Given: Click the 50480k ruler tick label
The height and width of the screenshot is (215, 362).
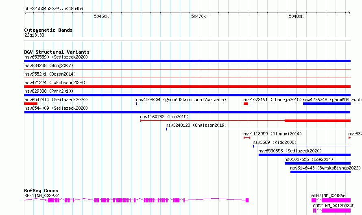Looking at the screenshot, I should [x=296, y=16].
